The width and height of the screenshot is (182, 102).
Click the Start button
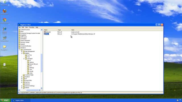click(5, 100)
